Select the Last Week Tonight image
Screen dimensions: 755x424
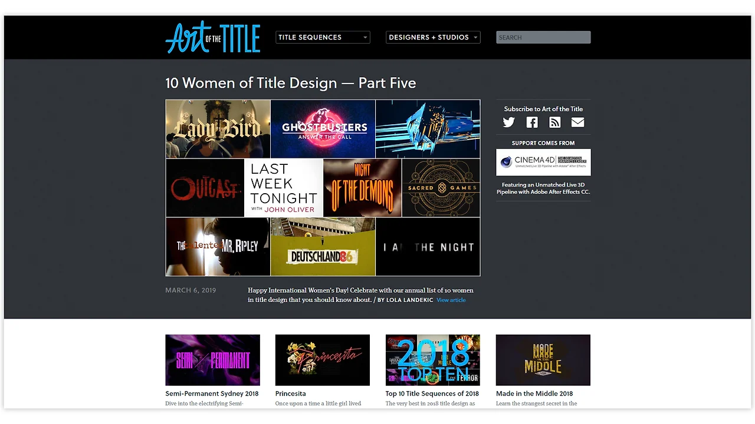pos(284,188)
